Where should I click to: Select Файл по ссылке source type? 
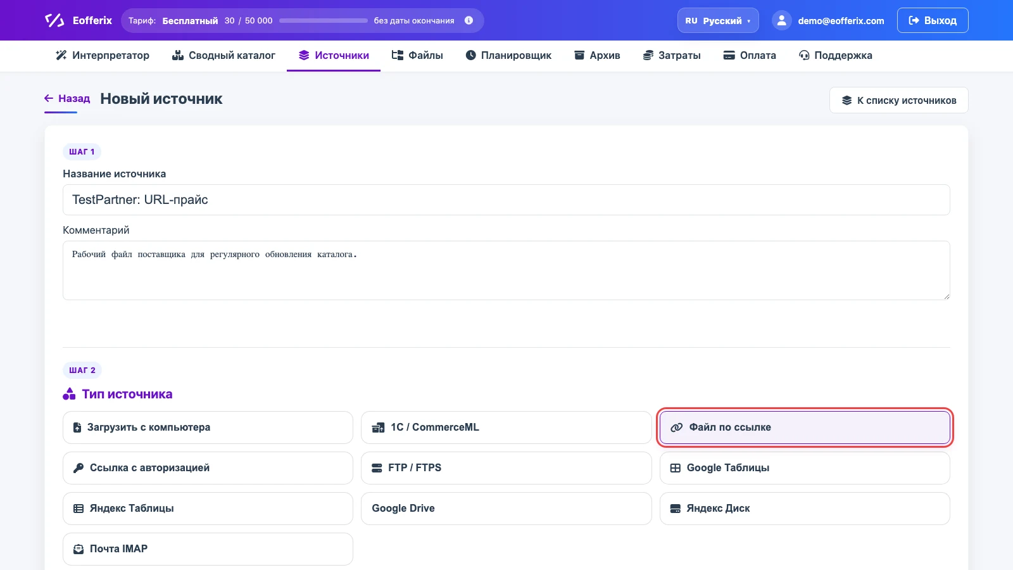805,427
